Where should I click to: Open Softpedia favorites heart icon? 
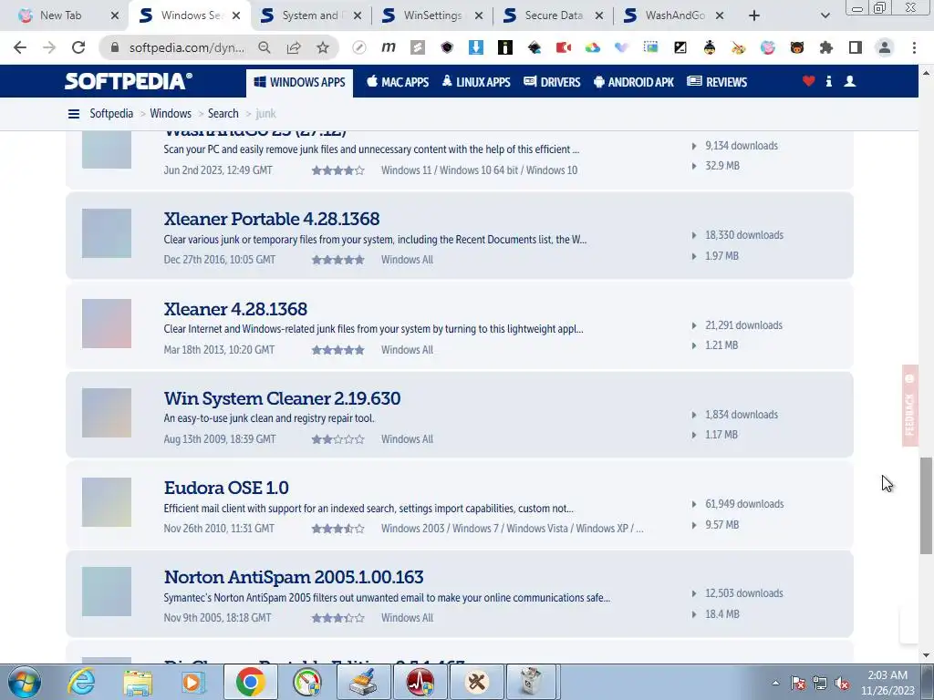(808, 81)
